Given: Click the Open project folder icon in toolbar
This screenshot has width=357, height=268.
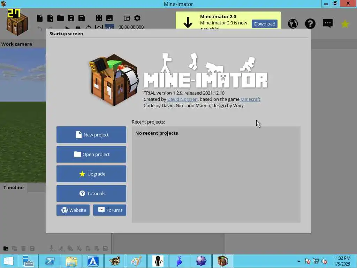Looking at the screenshot, I should 61,18.
